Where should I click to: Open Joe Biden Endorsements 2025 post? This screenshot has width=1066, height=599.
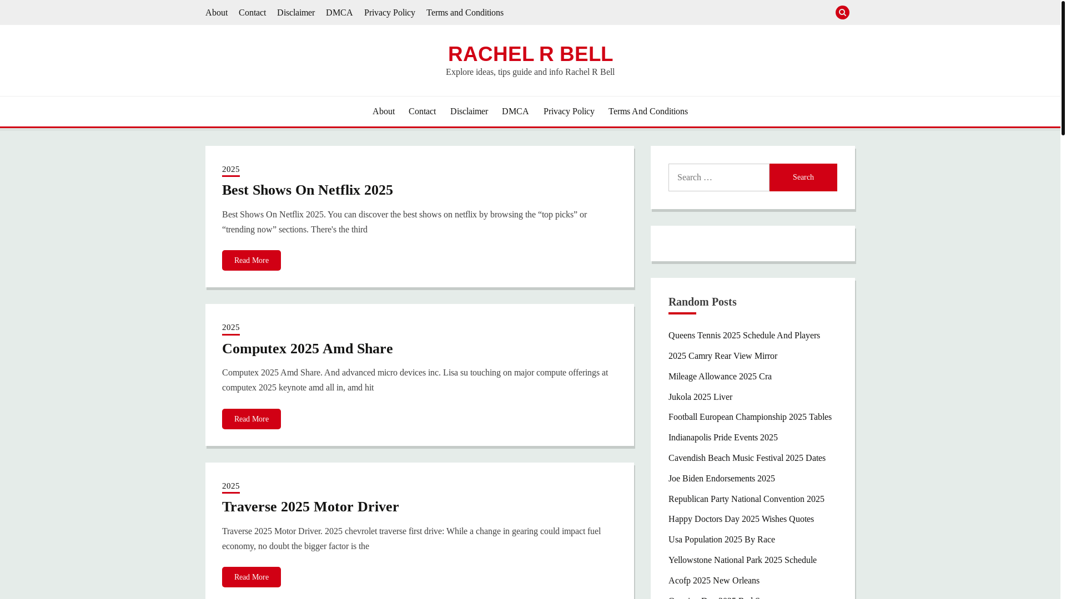722,479
